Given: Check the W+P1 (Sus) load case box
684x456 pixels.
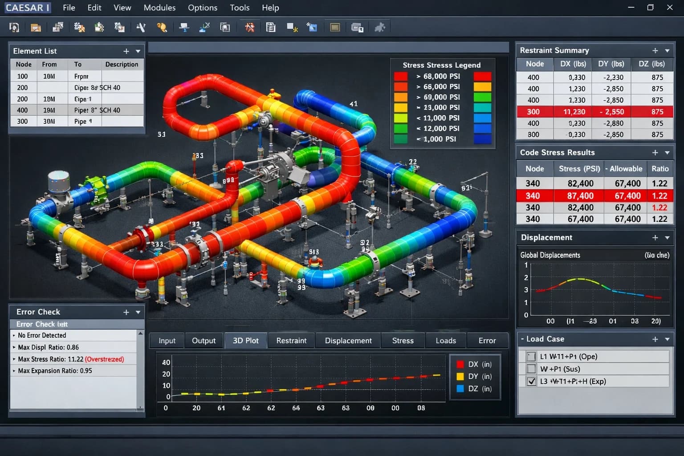Looking at the screenshot, I should (x=531, y=369).
